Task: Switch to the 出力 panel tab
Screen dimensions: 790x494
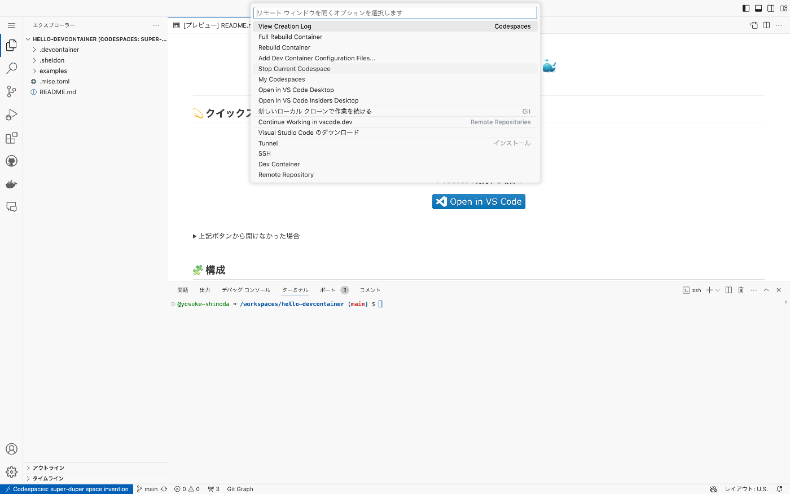Action: pos(205,290)
